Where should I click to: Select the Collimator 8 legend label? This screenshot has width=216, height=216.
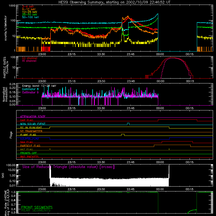30,89
